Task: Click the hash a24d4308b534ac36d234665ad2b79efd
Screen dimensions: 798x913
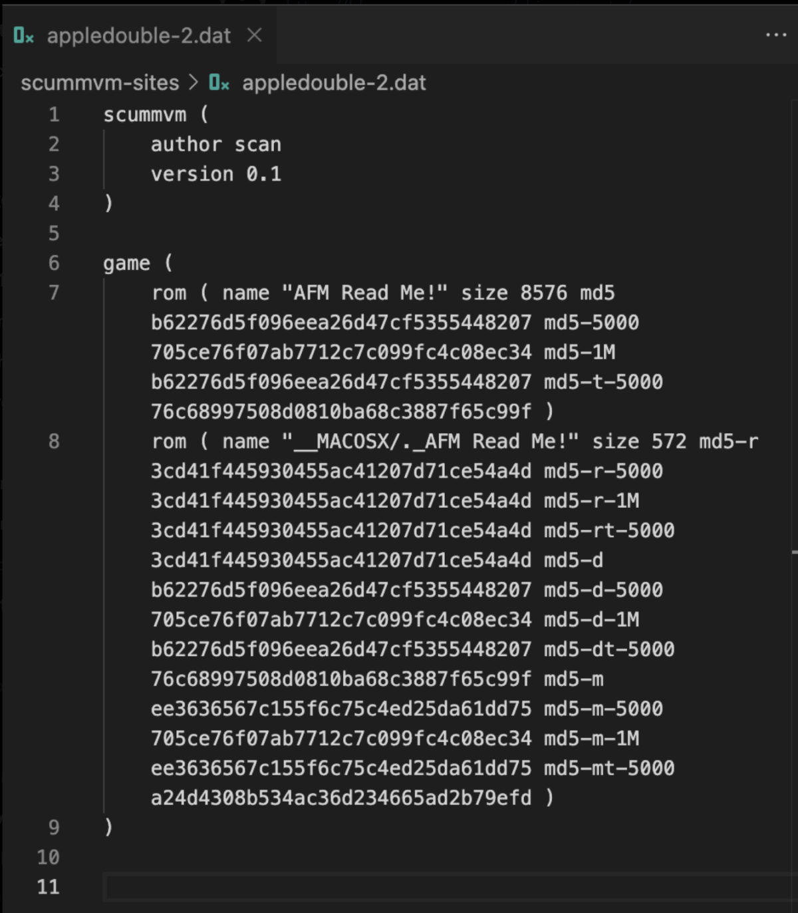Action: tap(340, 797)
